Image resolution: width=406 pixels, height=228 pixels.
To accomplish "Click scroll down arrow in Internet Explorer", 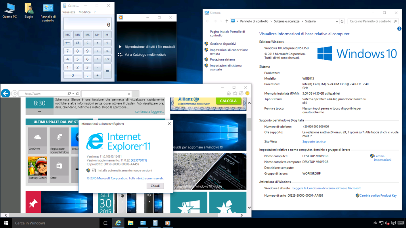I will (249, 207).
